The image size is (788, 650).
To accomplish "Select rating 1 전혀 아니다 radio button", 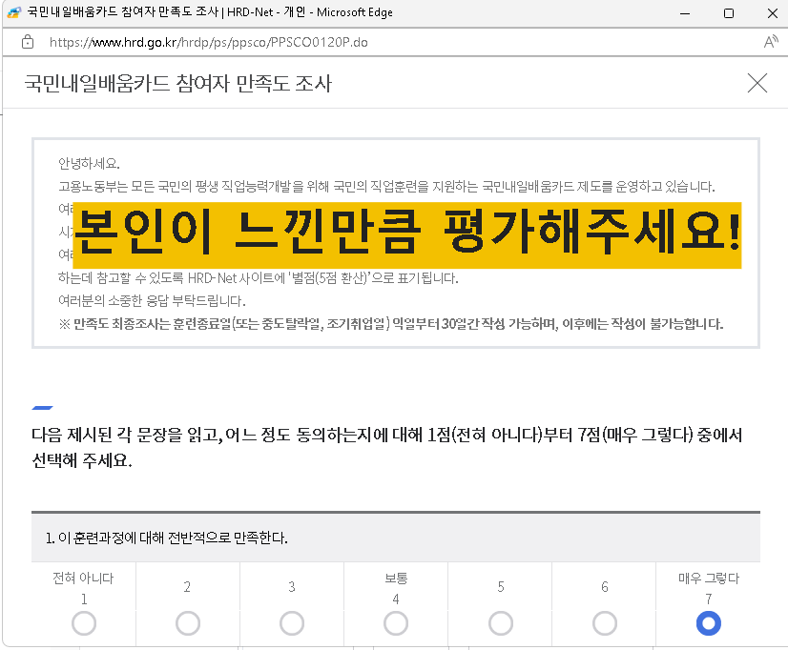I will click(x=84, y=623).
